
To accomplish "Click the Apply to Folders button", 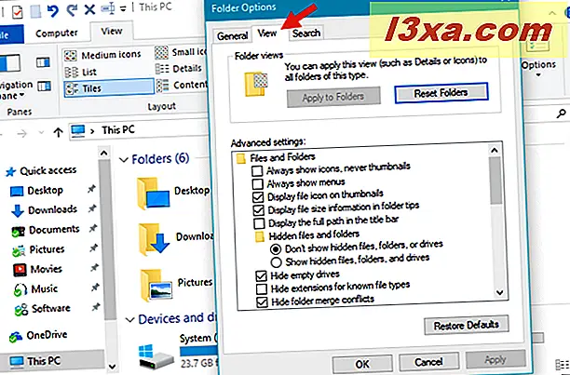I will pyautogui.click(x=333, y=97).
